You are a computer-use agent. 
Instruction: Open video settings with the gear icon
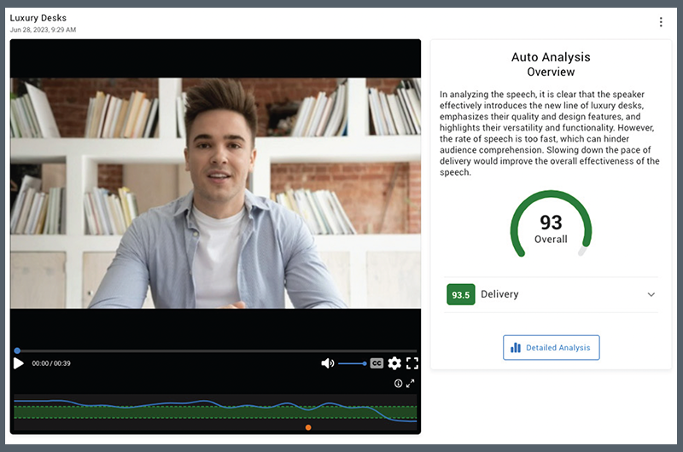click(x=394, y=363)
